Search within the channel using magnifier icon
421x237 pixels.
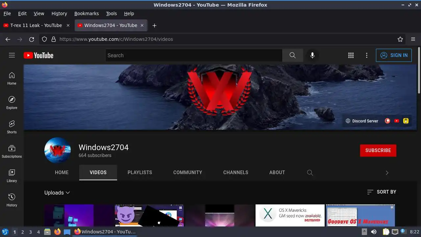tap(310, 172)
